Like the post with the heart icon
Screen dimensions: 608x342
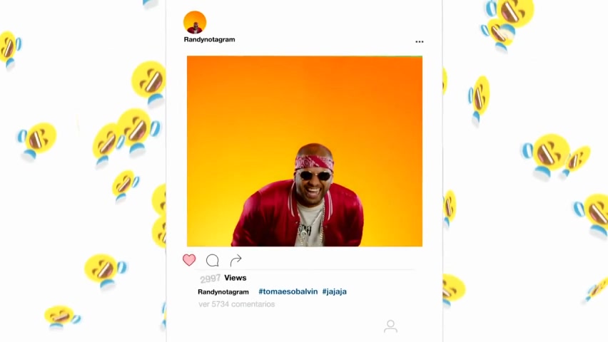tap(189, 260)
